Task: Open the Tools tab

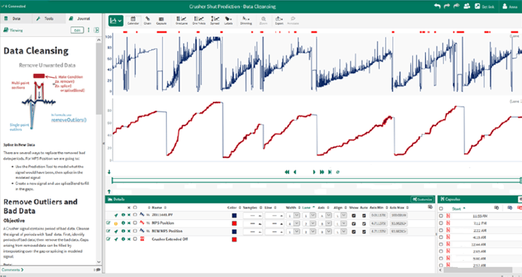Action: click(x=47, y=20)
